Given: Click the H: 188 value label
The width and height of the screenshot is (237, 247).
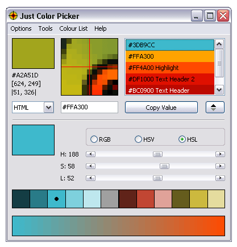Looking at the screenshot, I should pyautogui.click(x=69, y=154).
